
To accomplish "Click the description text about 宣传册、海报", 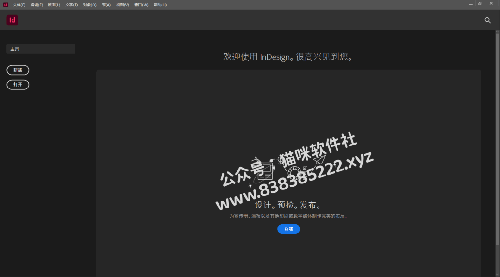I will [288, 216].
